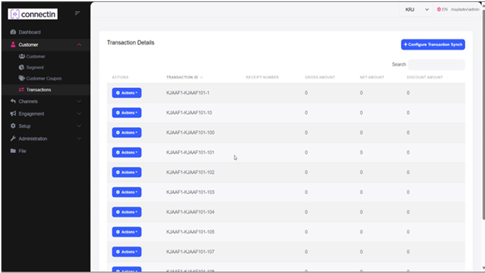This screenshot has height=273, width=485.
Task: Open Actions dropdown for KJAAF1-KJAAF101-103
Action: click(127, 192)
